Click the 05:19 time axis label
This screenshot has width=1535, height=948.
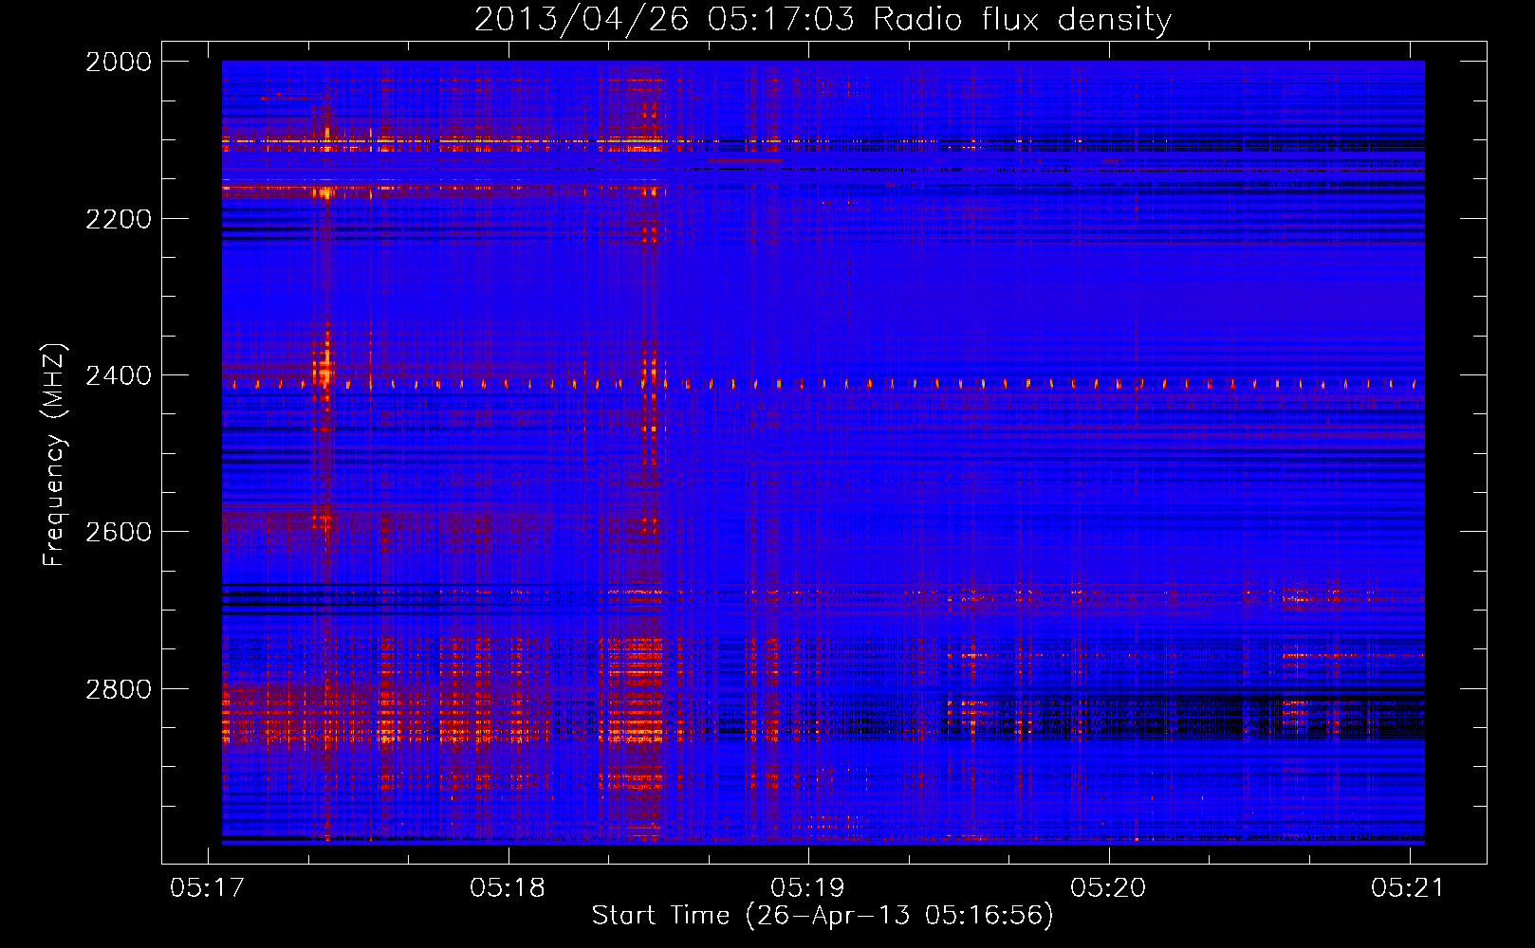(x=807, y=888)
